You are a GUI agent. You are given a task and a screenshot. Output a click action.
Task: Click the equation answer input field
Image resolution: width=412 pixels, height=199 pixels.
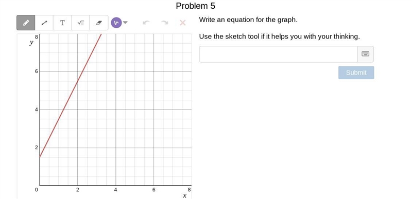[x=278, y=55]
